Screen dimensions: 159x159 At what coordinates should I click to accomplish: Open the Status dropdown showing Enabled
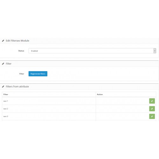pos(92,51)
